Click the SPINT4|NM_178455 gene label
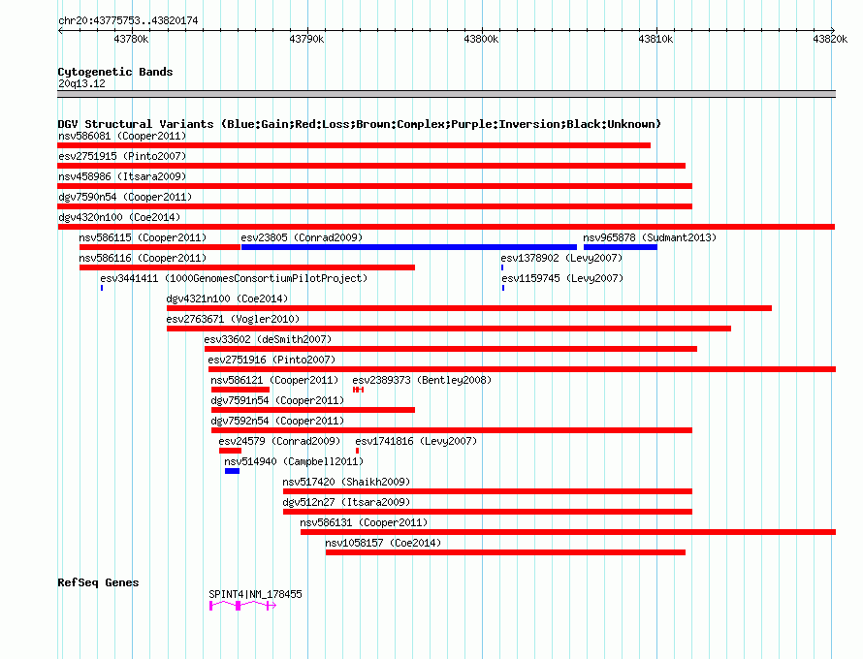863x659 pixels. tap(255, 594)
